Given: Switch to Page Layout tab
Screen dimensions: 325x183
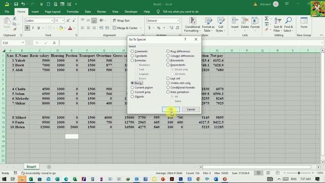Looking at the screenshot, I should 53,12.
